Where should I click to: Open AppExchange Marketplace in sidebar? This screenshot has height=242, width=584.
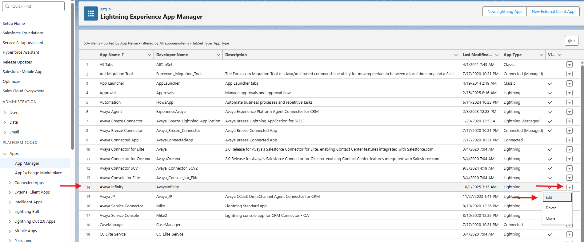click(x=38, y=173)
